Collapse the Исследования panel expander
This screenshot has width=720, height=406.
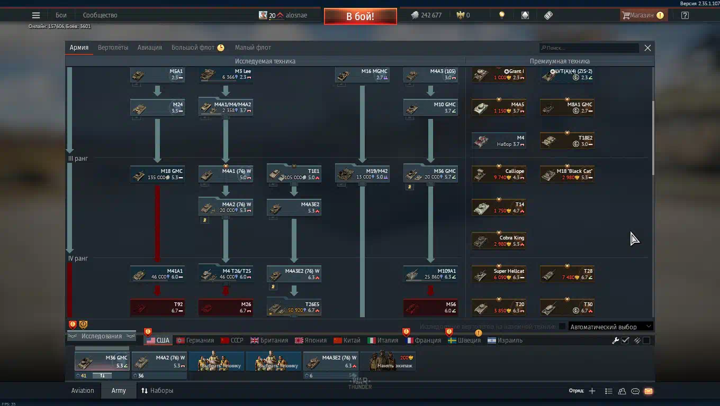pyautogui.click(x=102, y=336)
